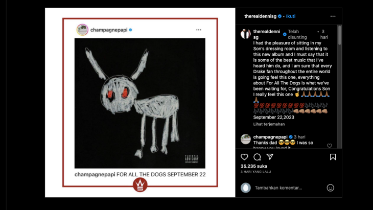Screen dimensions: 373x210
Task: Like champagnepapi's comment with the small heart
Action: (329, 146)
